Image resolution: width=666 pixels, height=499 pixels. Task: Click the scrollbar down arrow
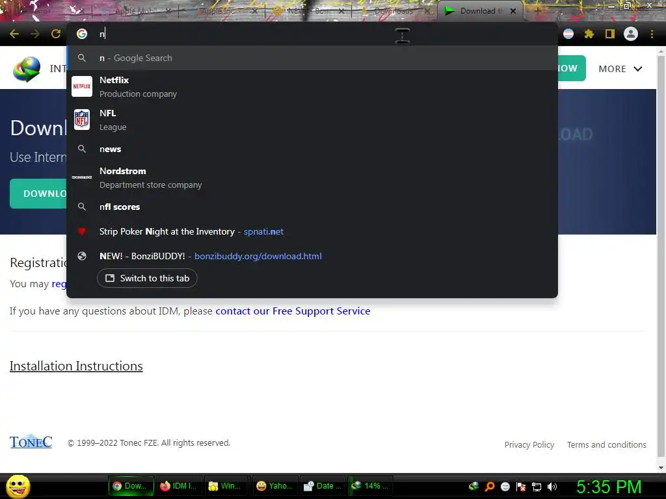[661, 467]
